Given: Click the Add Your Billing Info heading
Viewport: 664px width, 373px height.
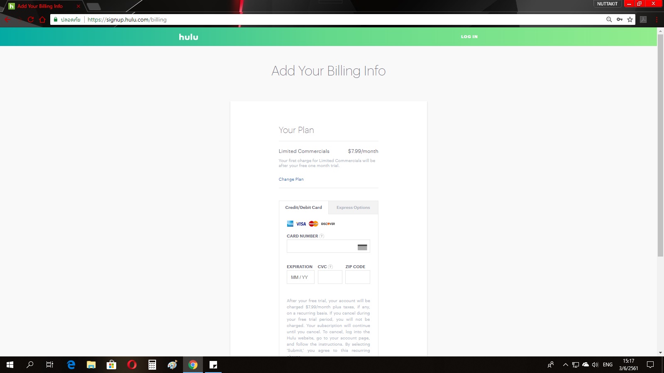Looking at the screenshot, I should click(329, 71).
